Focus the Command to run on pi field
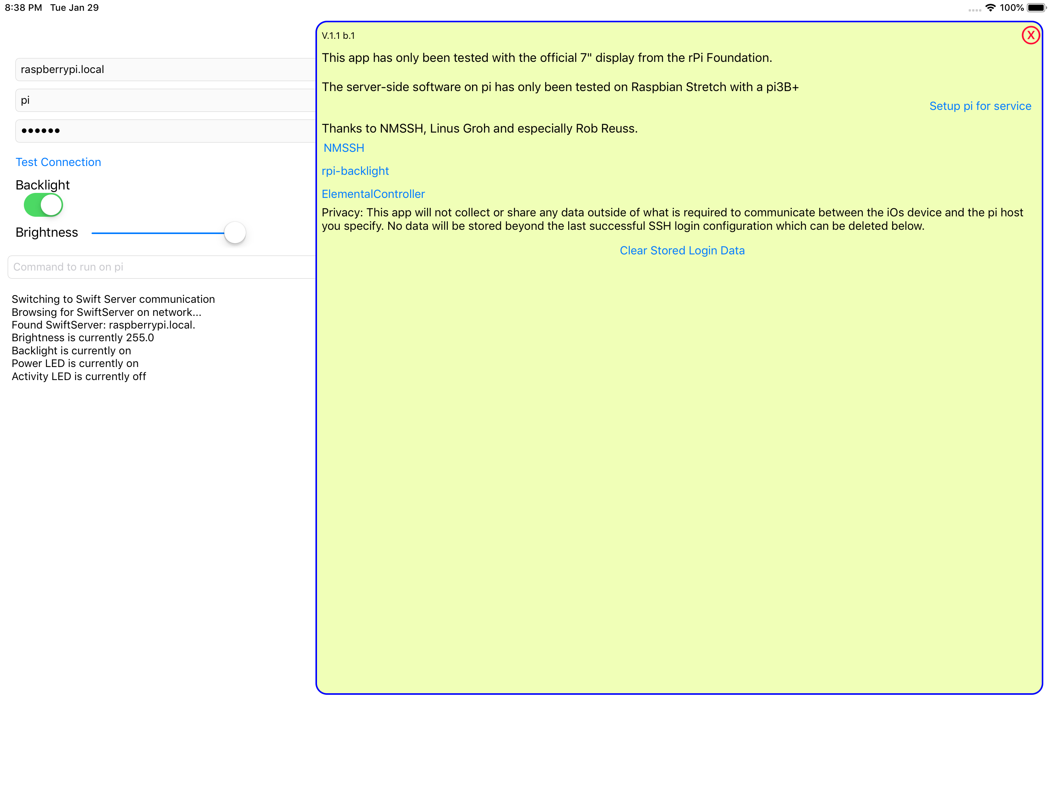Screen dimensions: 1051x787 click(162, 267)
